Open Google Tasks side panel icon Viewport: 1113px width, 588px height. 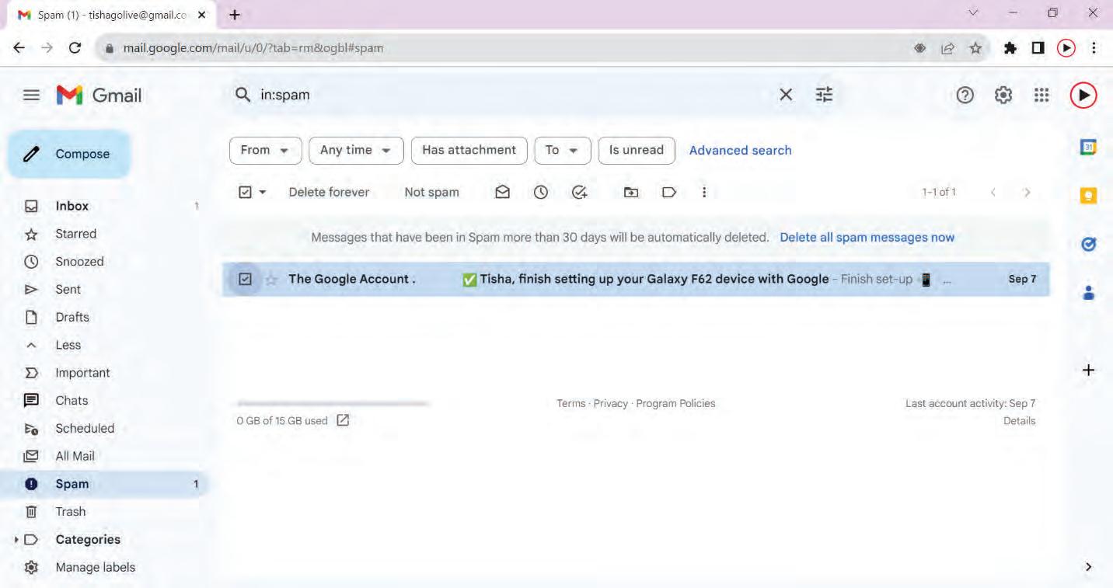[1089, 245]
